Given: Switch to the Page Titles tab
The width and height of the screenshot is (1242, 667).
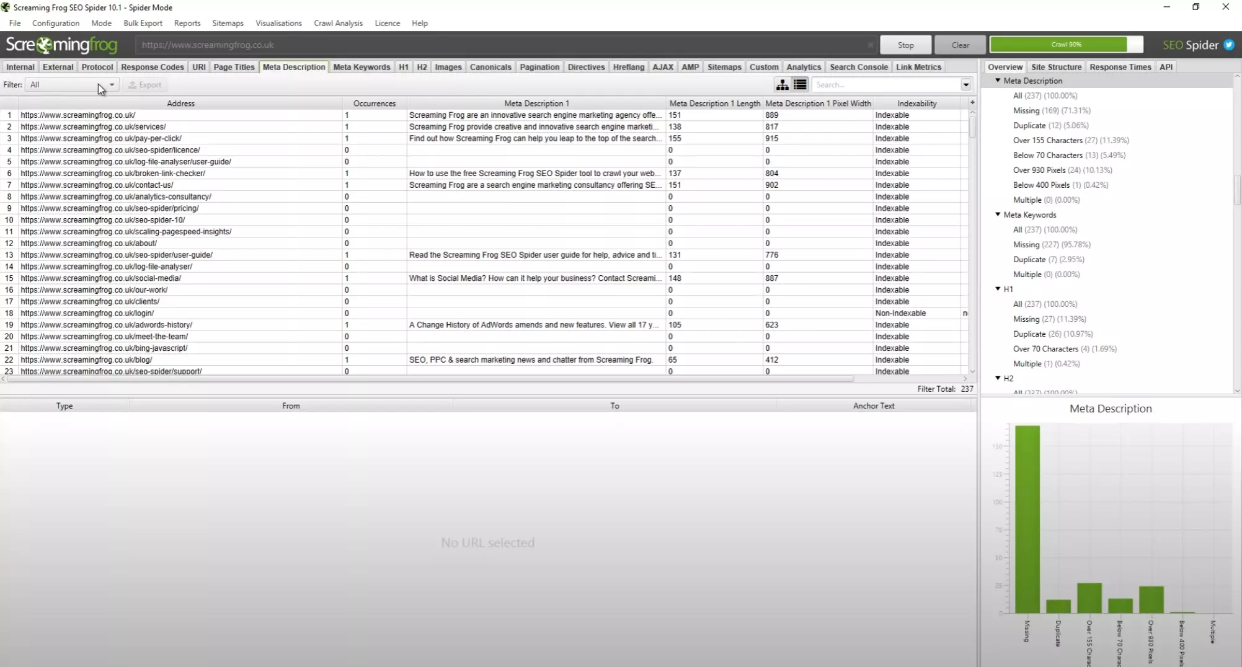Looking at the screenshot, I should (x=234, y=67).
